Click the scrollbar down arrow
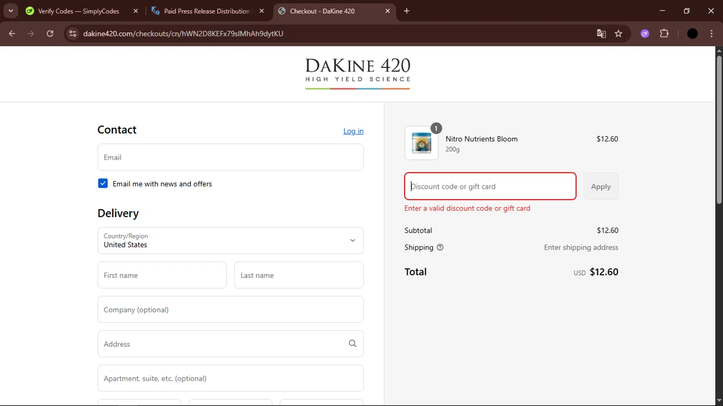 (x=719, y=401)
